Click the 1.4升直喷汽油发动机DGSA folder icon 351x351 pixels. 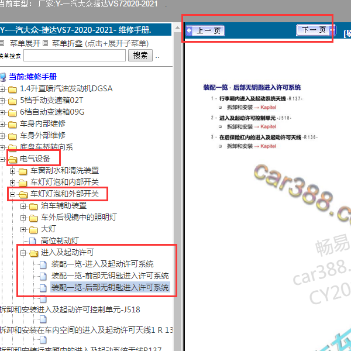tap(12, 90)
